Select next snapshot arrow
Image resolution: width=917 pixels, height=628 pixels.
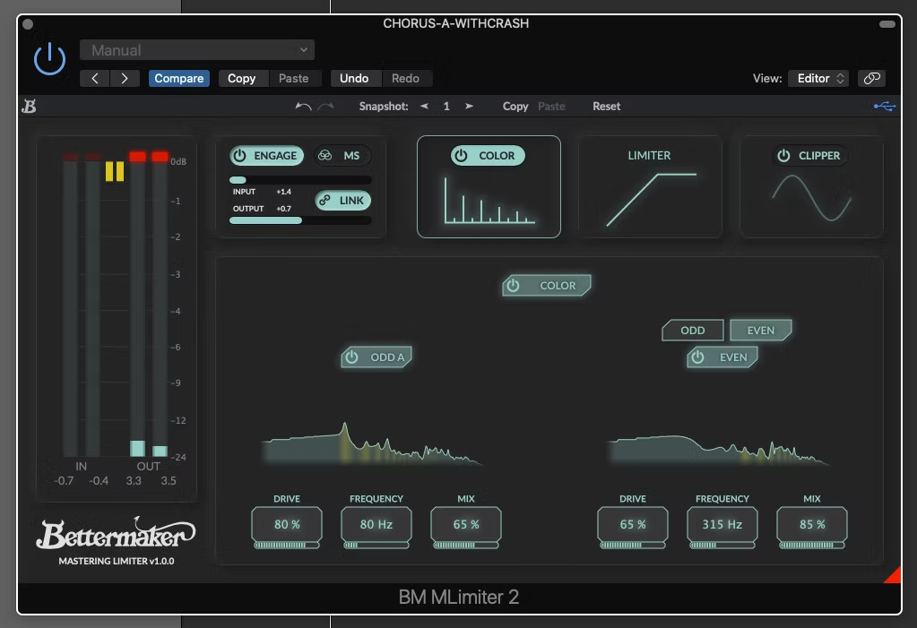point(469,107)
